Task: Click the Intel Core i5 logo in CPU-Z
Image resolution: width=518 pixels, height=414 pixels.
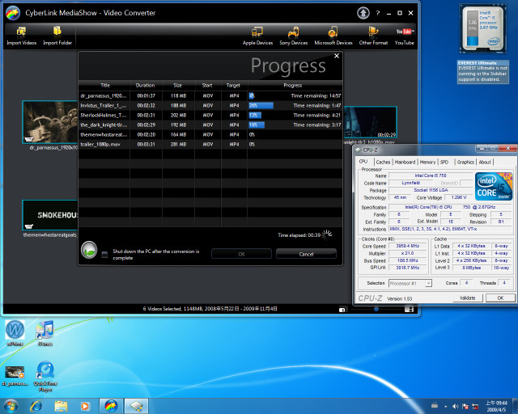Action: coord(494,186)
